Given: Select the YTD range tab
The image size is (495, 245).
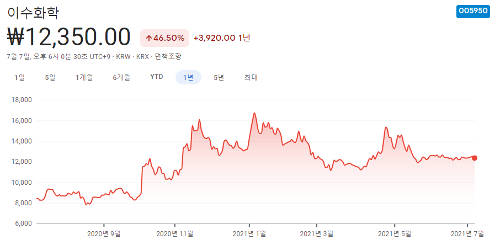Looking at the screenshot, I should pyautogui.click(x=157, y=77).
